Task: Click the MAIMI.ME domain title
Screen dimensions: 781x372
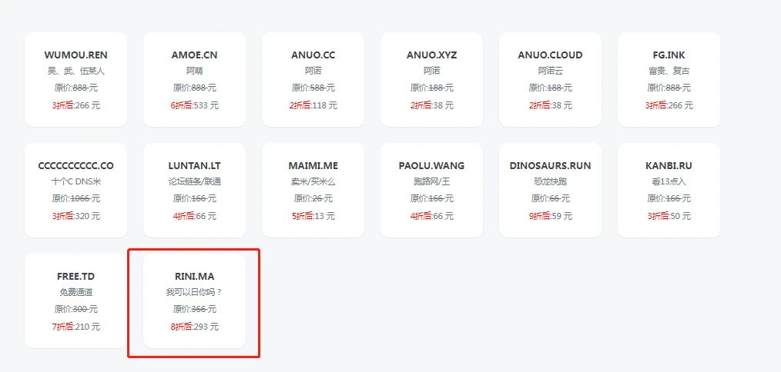Action: click(313, 166)
